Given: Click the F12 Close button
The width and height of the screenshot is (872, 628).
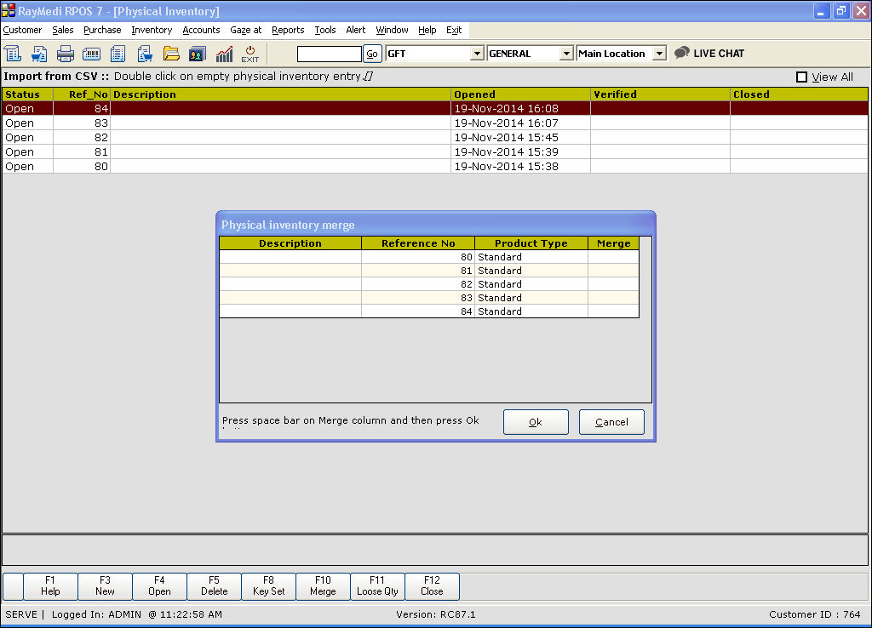Looking at the screenshot, I should tap(432, 585).
